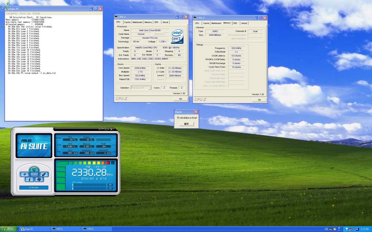
Task: Click the CAS# Latency value 5.0 clocks
Action: (236, 55)
